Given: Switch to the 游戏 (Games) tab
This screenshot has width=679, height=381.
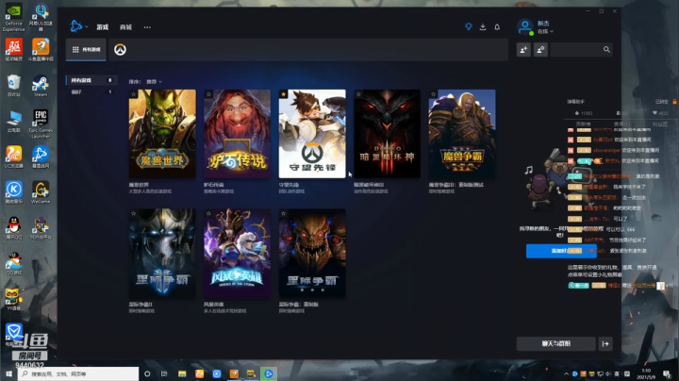Looking at the screenshot, I should click(103, 26).
